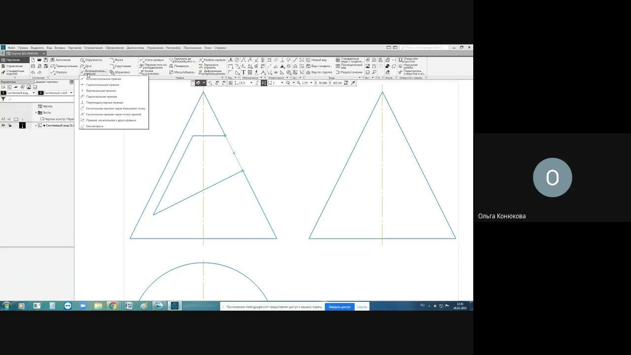
Task: Create new document icon in Системная
Action: tap(33, 60)
